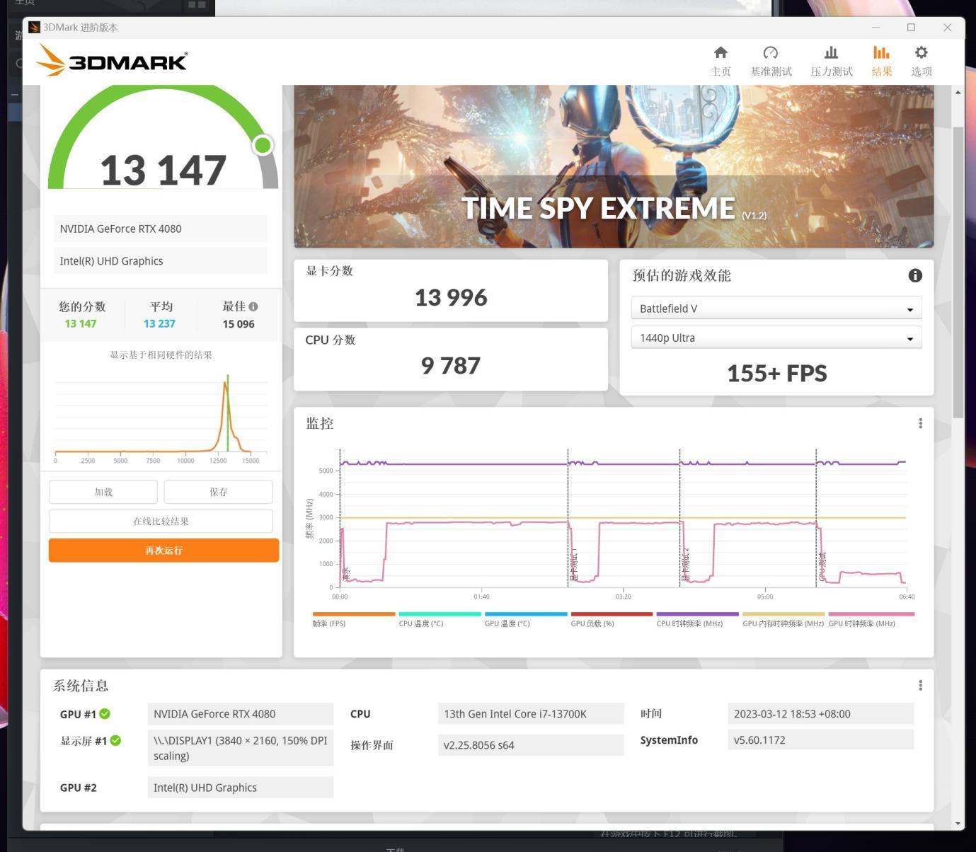Toggle the Frame rate (FPS) legend series
This screenshot has height=852, width=976.
(353, 619)
